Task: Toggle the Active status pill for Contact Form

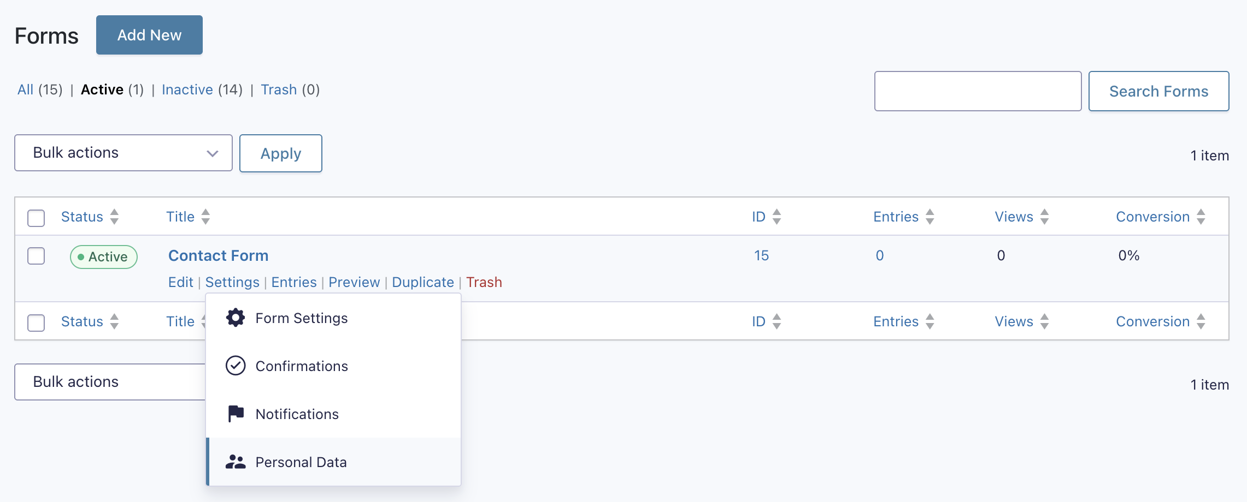Action: pyautogui.click(x=103, y=257)
